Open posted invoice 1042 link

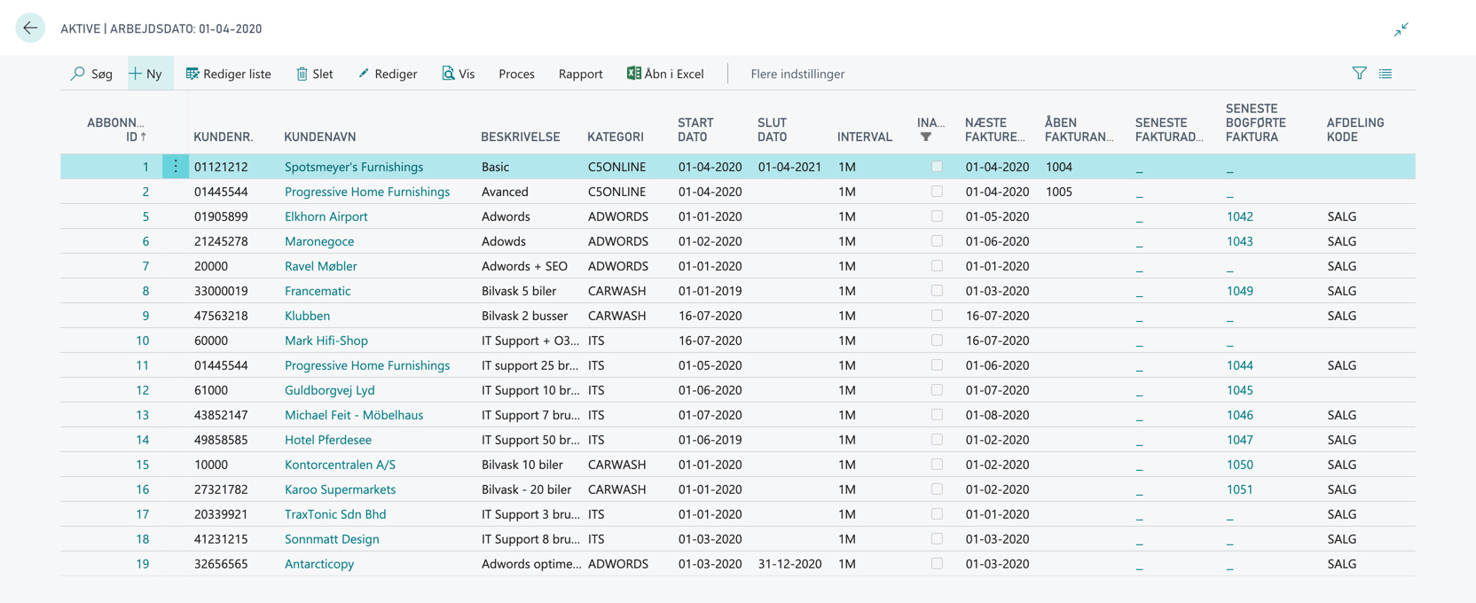pos(1239,216)
